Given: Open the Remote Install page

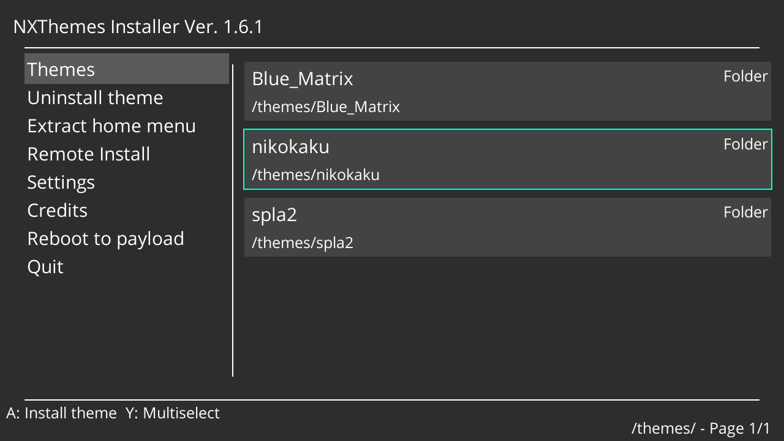Looking at the screenshot, I should [x=89, y=154].
